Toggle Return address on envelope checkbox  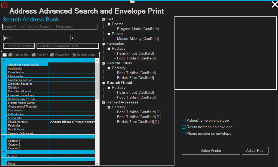[x=184, y=127]
